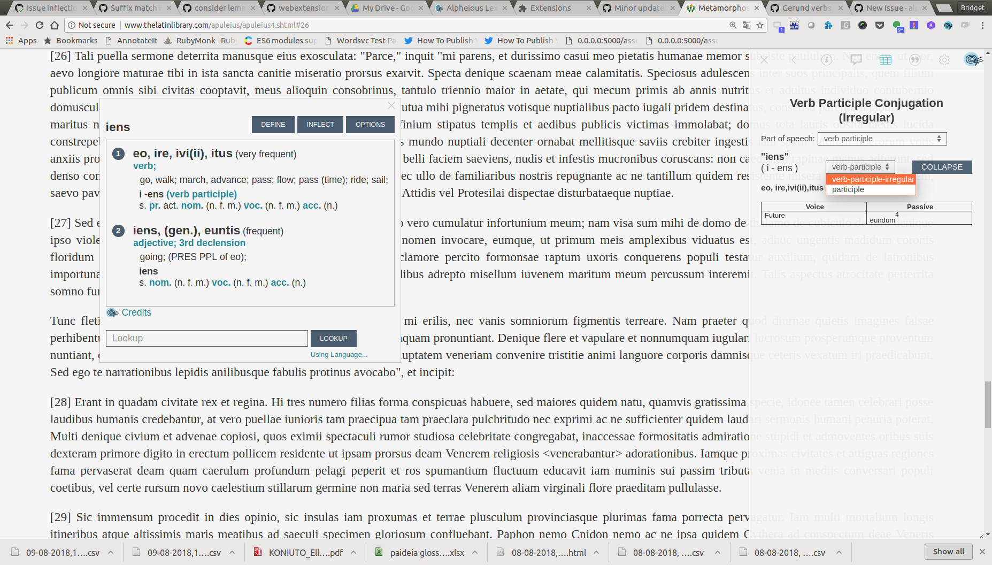This screenshot has height=565, width=992.
Task: Click the info icon in the Alpheios panel
Action: point(827,60)
